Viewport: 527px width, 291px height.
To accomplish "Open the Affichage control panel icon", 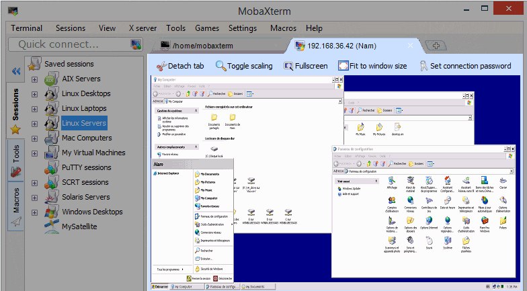I will (392, 183).
